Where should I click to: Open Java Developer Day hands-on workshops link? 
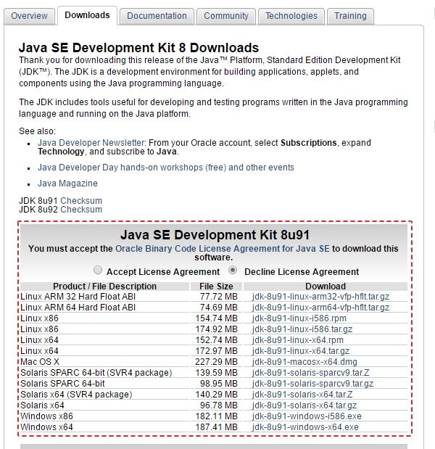[166, 168]
